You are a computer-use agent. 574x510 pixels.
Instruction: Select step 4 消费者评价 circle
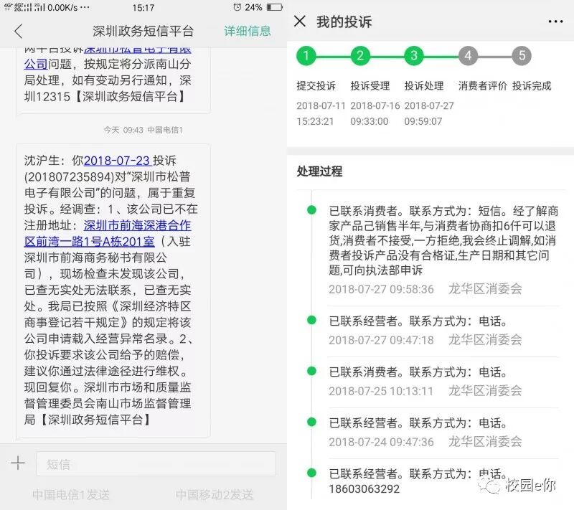(468, 56)
